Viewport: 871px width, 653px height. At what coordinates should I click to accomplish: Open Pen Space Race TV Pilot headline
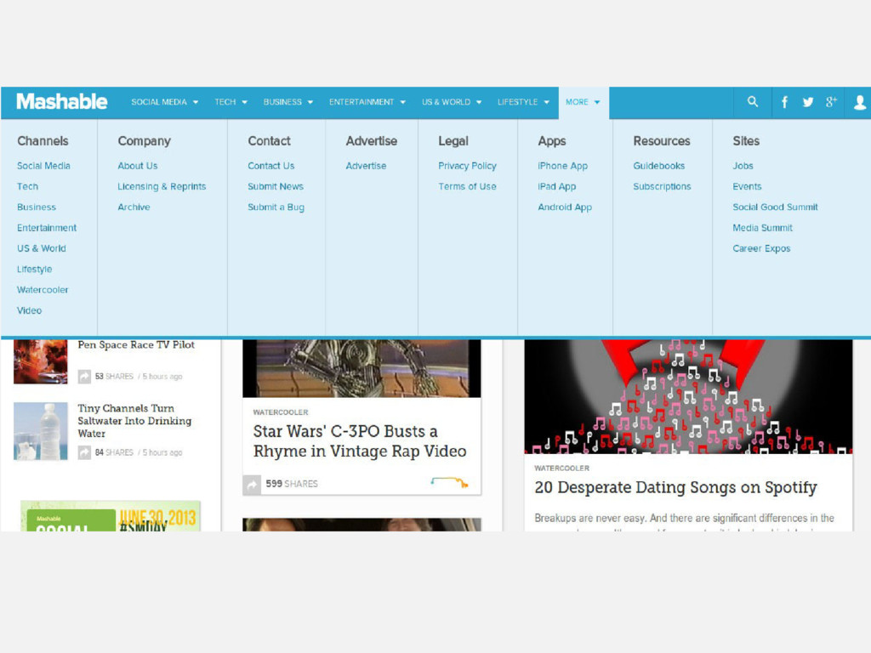pos(136,345)
